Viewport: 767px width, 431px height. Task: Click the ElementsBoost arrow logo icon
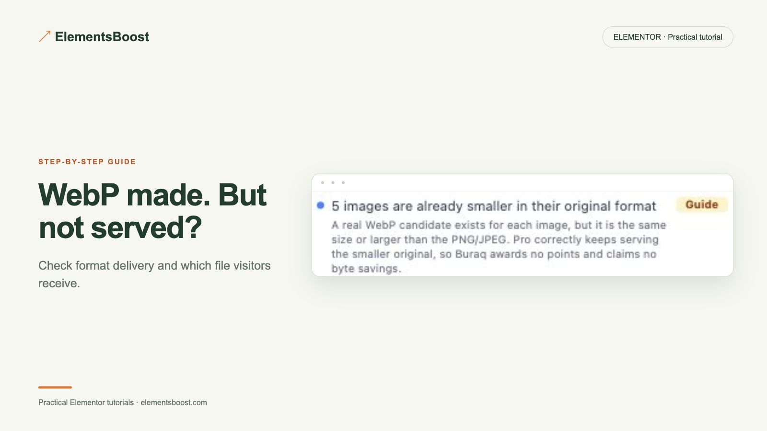45,36
